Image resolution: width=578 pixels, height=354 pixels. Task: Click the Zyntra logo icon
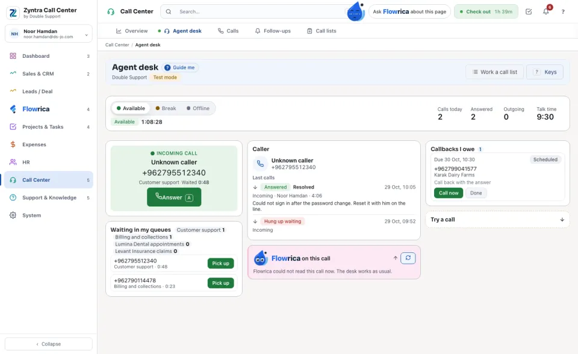tap(13, 13)
